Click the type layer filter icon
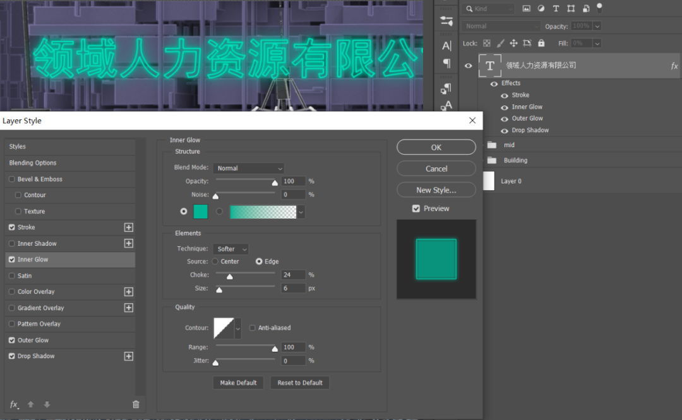682x420 pixels. click(556, 9)
